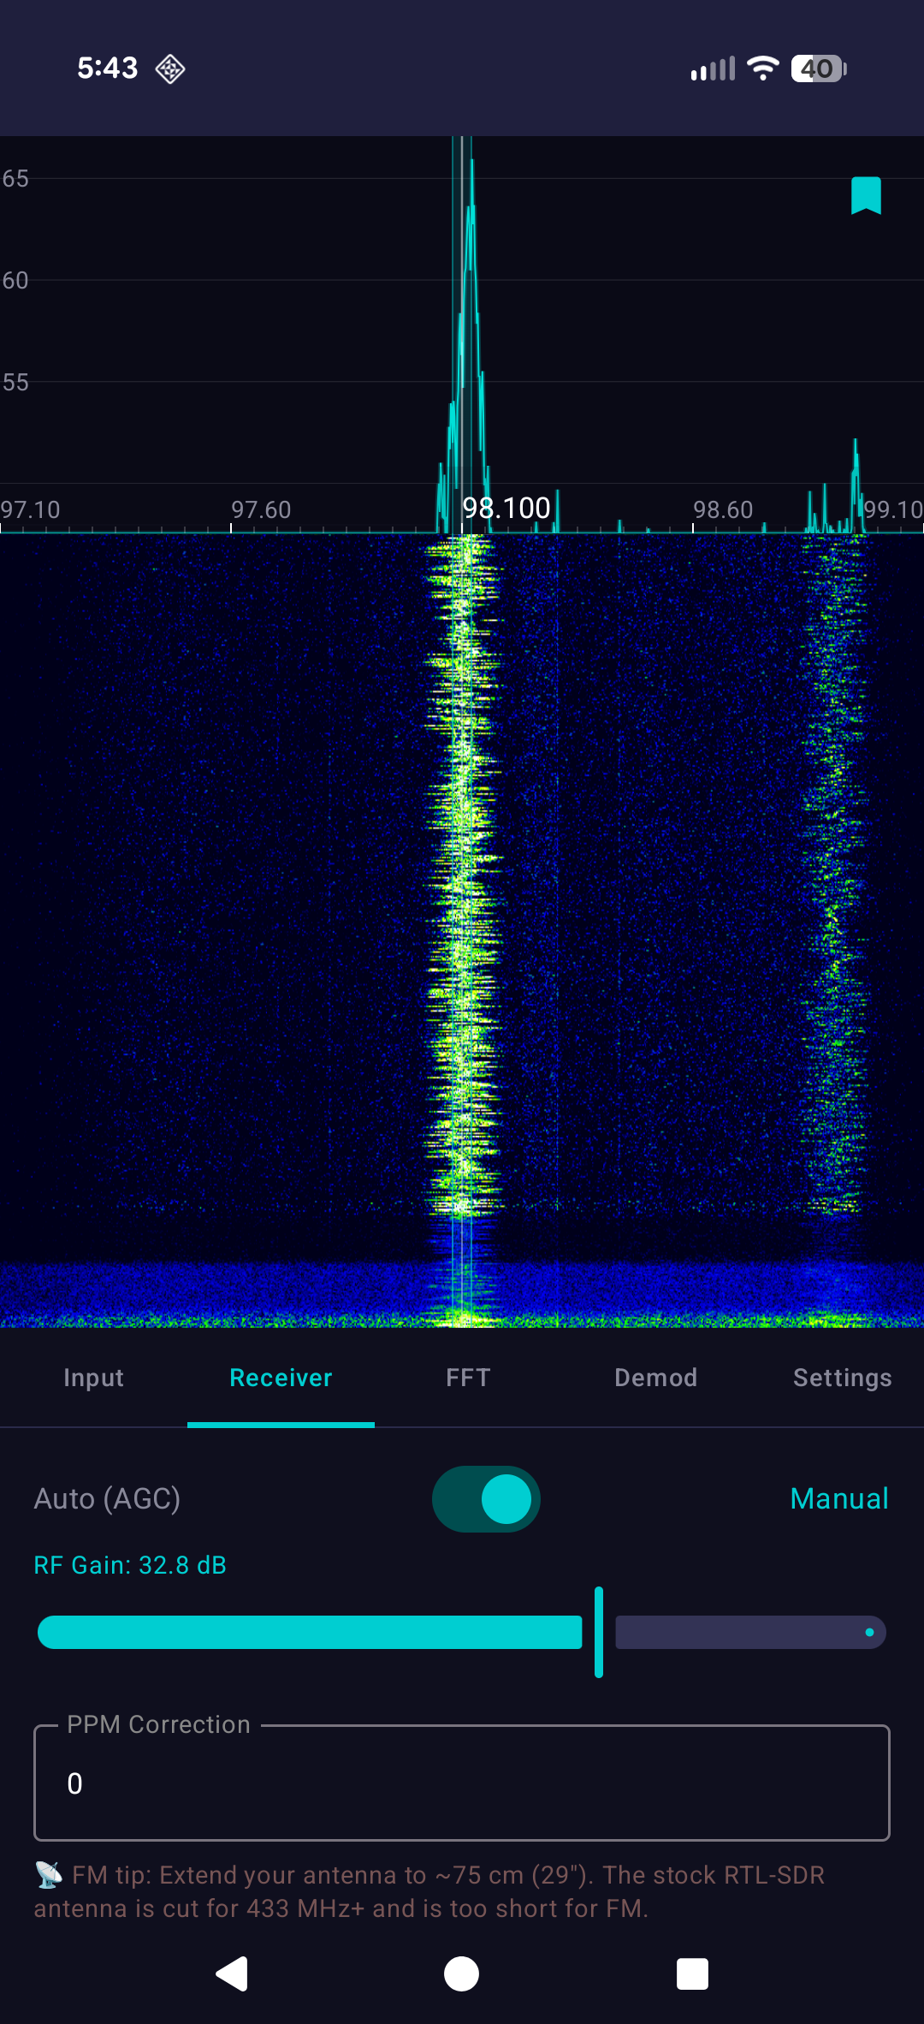
Task: Tap the Wi-Fi status icon
Action: [762, 68]
